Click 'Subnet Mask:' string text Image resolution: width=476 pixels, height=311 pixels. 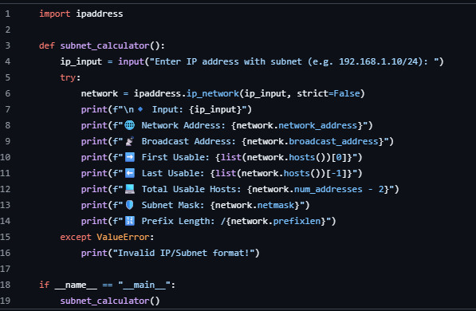173,205
